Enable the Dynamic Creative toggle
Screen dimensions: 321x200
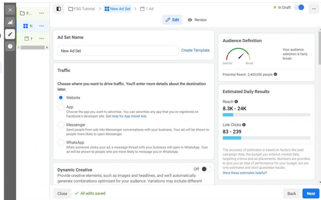(206, 169)
